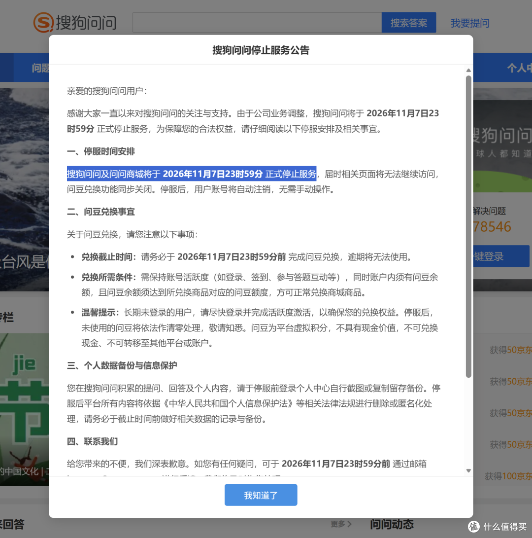Viewport: 532px width, 538px height.
Task: Click the blue 键登录 login button
Action: [501, 256]
